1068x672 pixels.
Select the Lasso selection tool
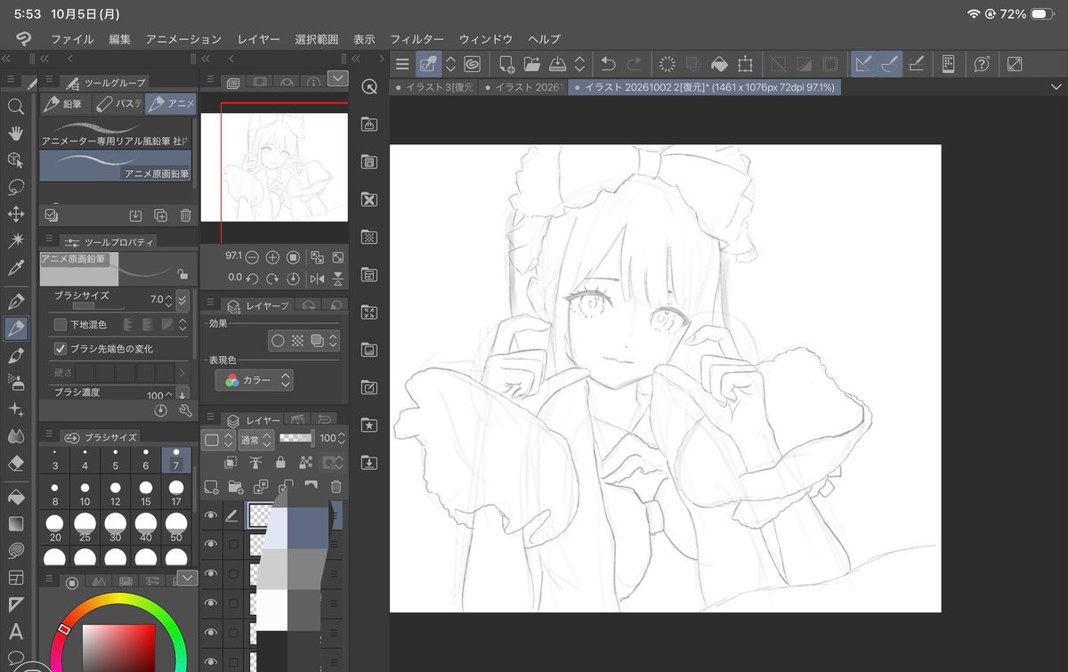[15, 187]
